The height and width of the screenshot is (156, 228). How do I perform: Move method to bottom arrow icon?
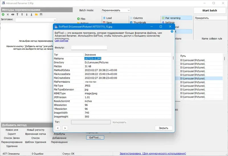pos(31,14)
